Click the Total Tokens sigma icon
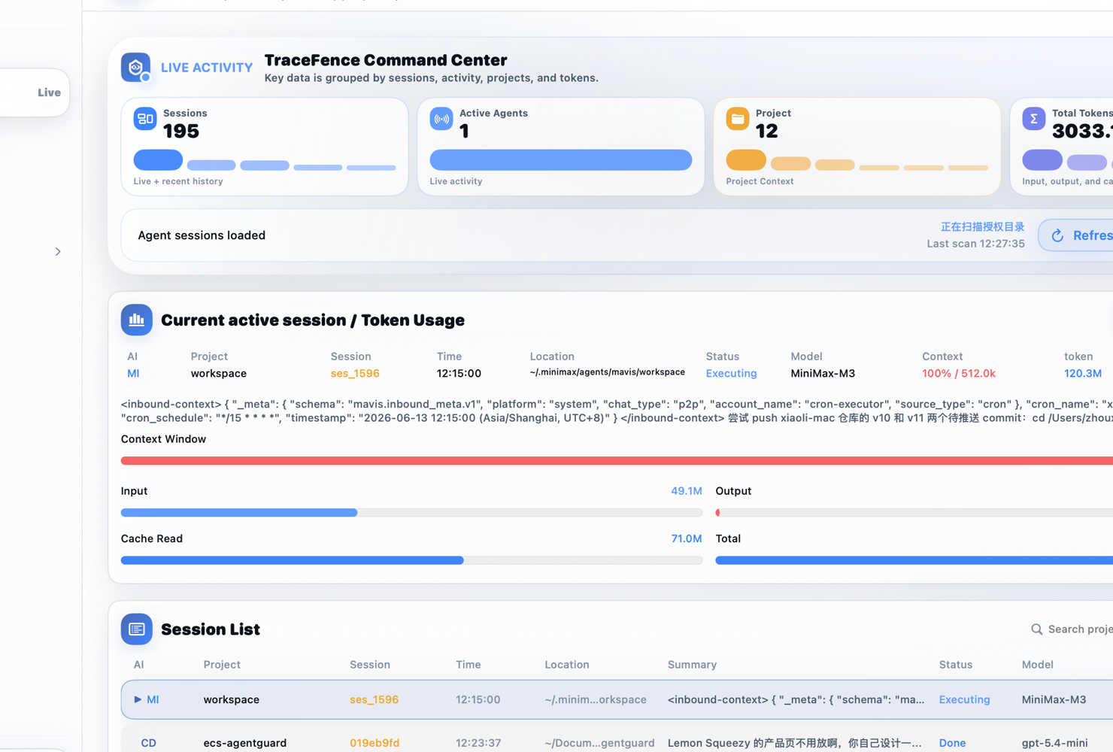 point(1034,119)
